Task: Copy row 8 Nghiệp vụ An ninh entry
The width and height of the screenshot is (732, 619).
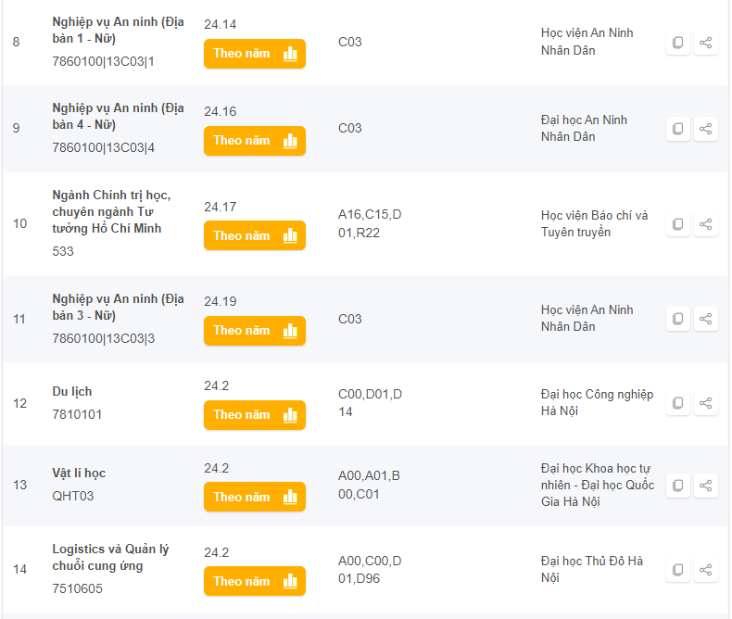Action: click(678, 43)
